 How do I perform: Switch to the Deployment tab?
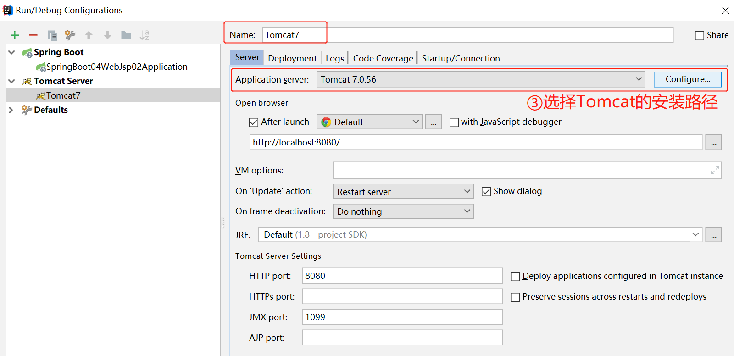pyautogui.click(x=292, y=58)
